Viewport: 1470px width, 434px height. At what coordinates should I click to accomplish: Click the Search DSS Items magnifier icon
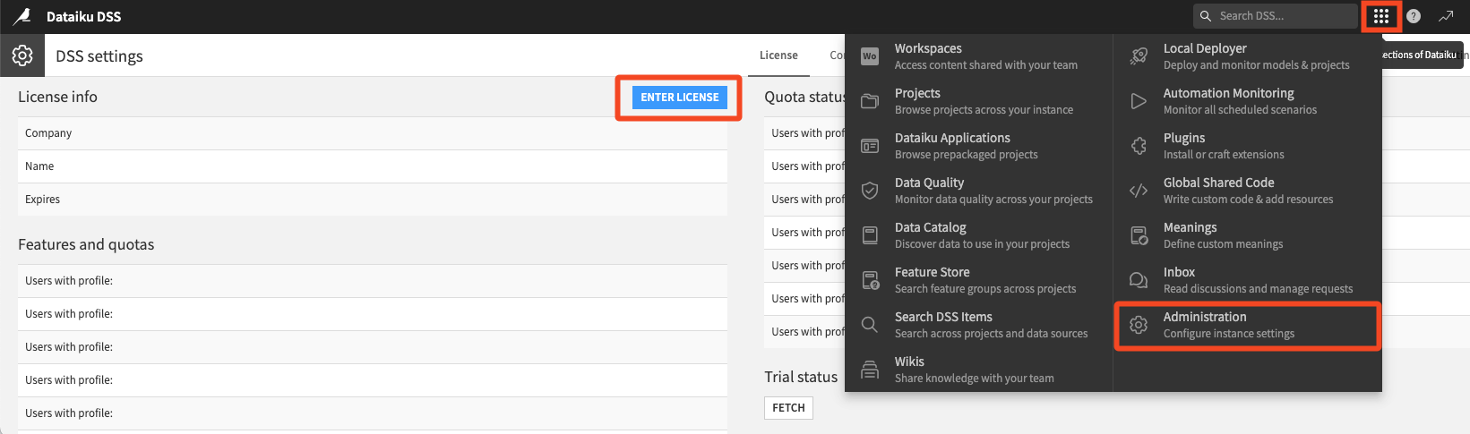(x=870, y=325)
